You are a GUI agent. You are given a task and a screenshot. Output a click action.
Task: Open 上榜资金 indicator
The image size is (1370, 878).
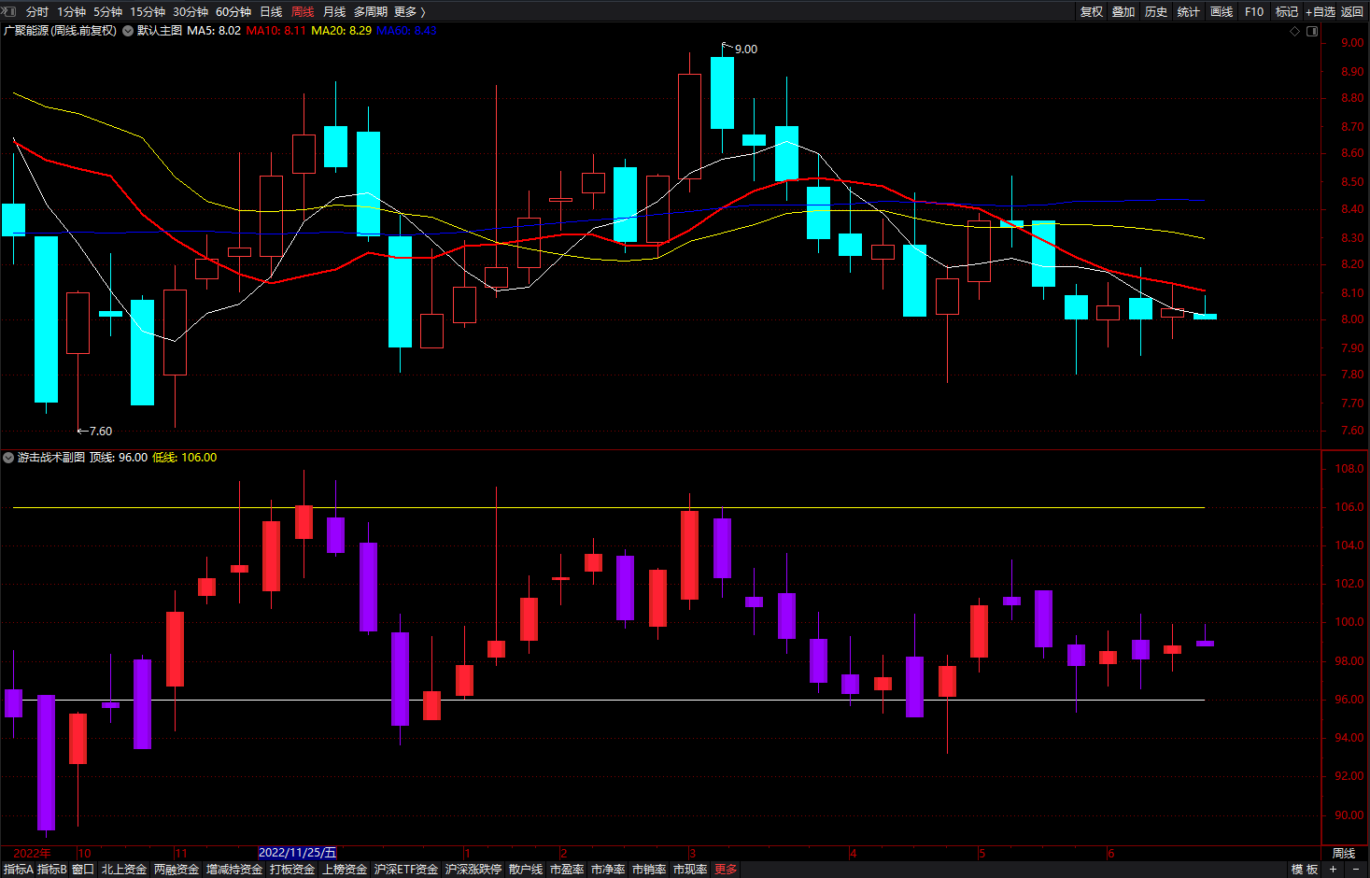[345, 870]
